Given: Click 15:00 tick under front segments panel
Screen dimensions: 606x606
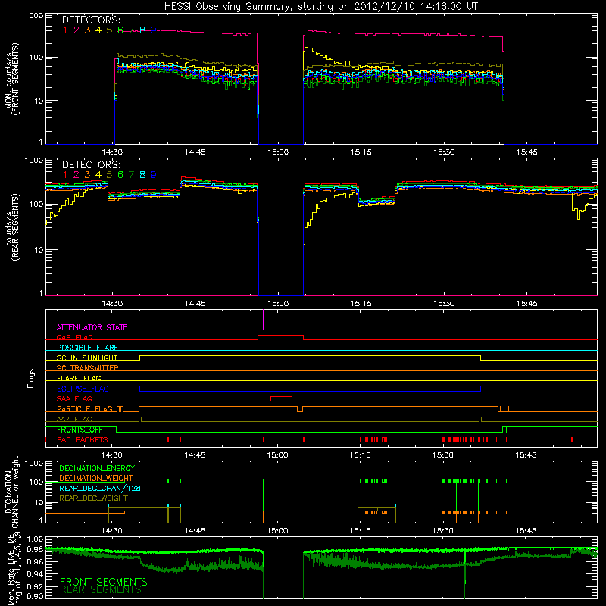Looking at the screenshot, I should (x=278, y=152).
